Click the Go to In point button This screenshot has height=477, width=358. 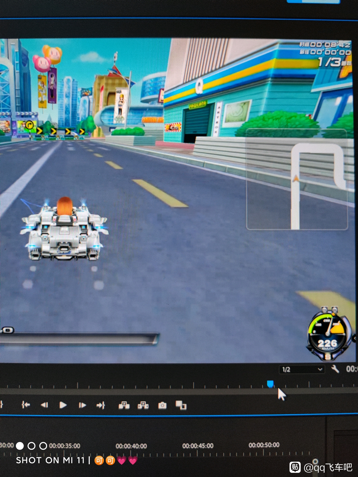click(26, 405)
